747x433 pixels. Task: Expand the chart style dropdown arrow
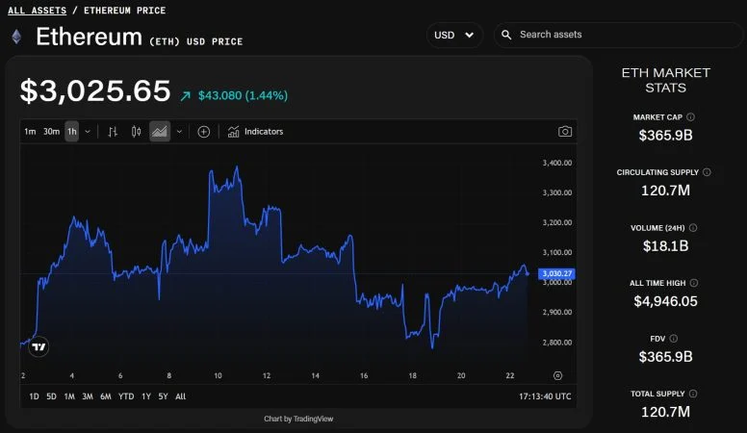click(x=179, y=132)
